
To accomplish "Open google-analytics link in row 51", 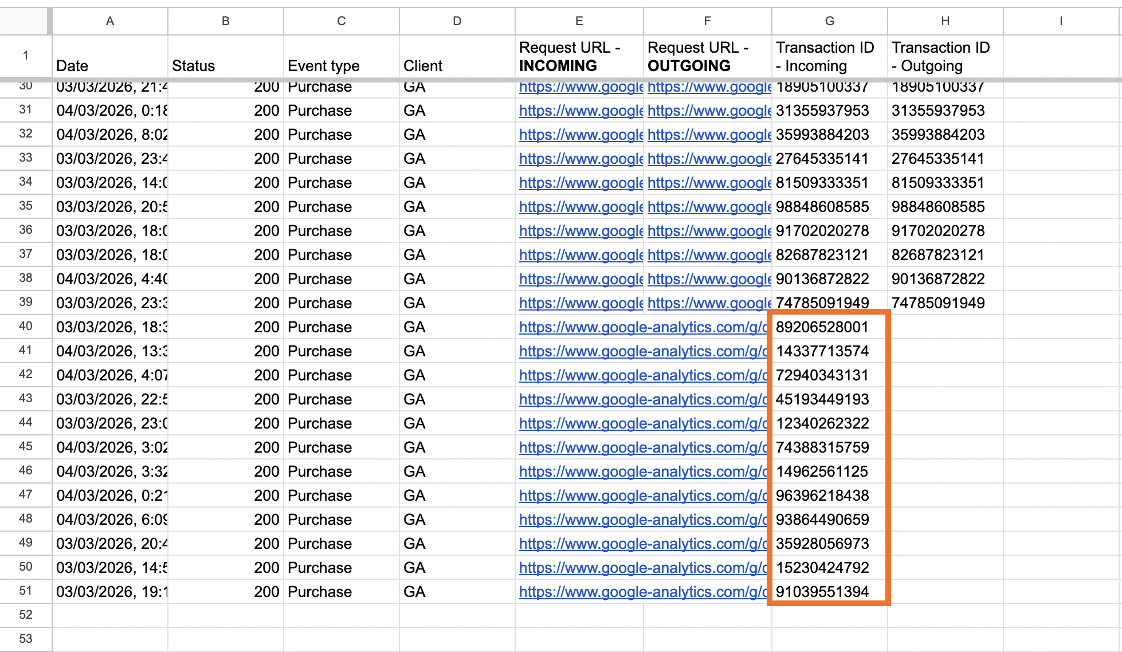I will click(x=643, y=592).
